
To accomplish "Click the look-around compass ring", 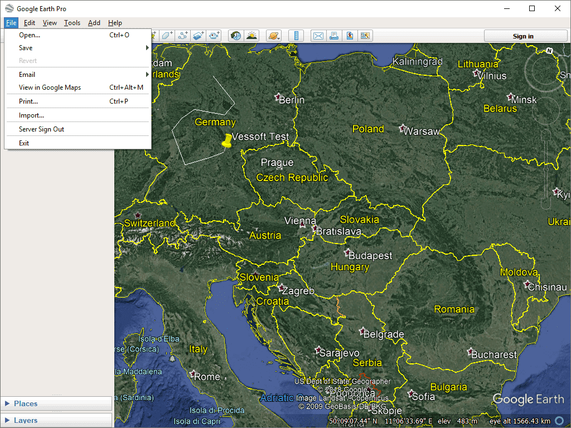I will [545, 71].
